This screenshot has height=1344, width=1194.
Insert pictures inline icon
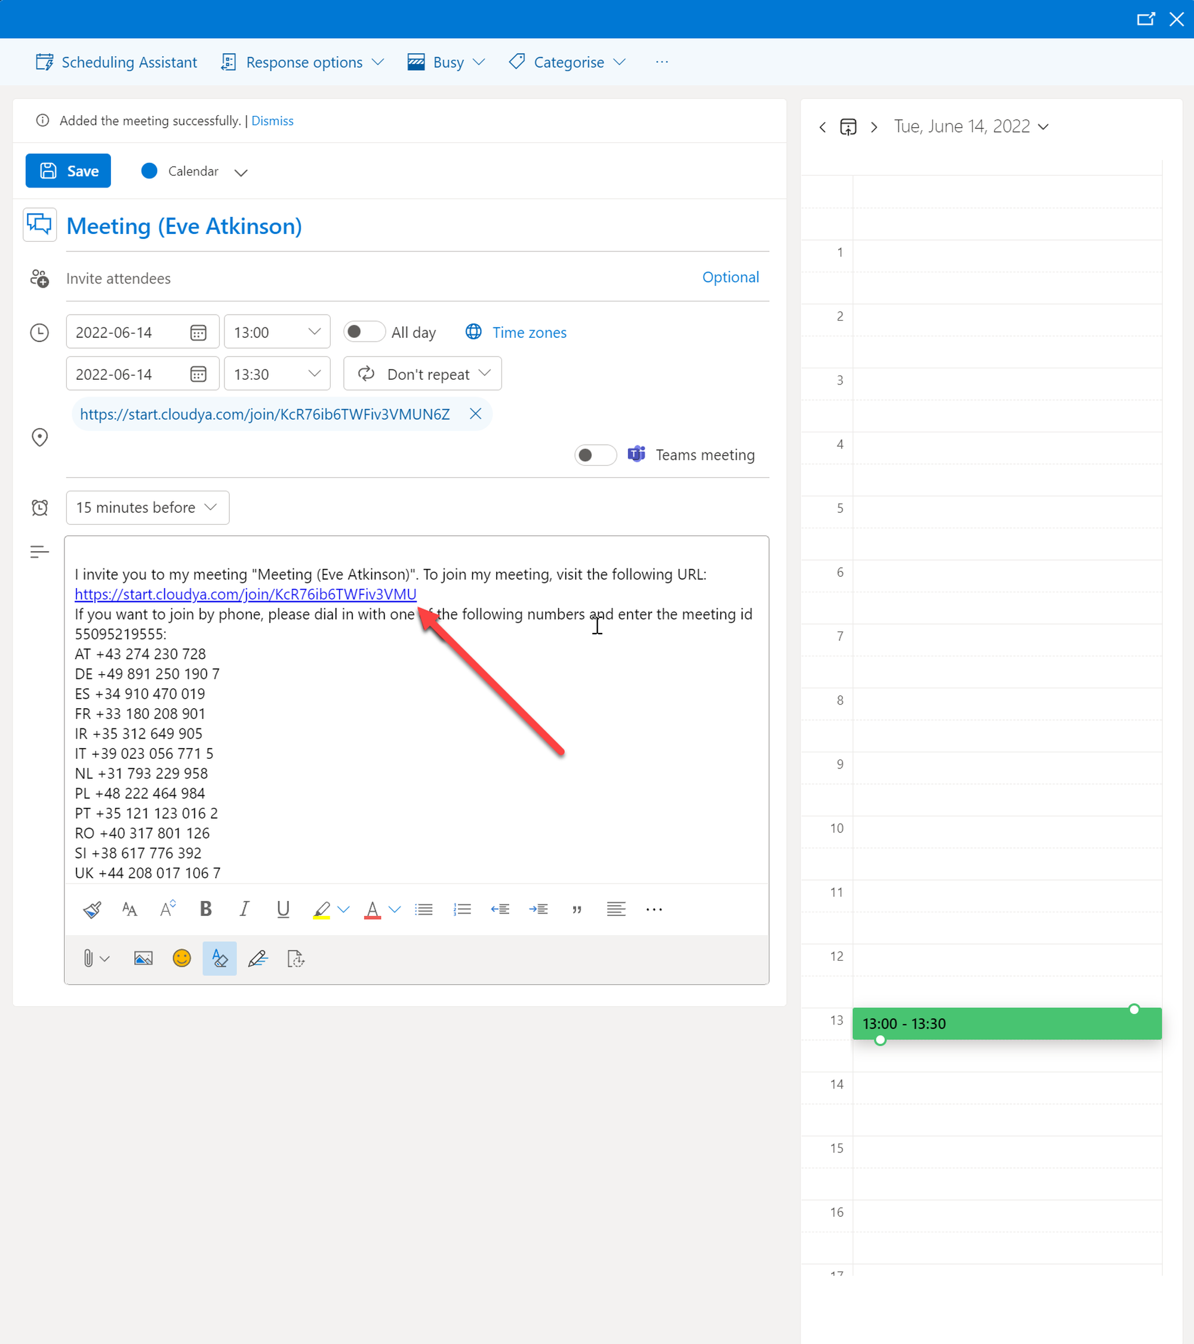coord(143,958)
